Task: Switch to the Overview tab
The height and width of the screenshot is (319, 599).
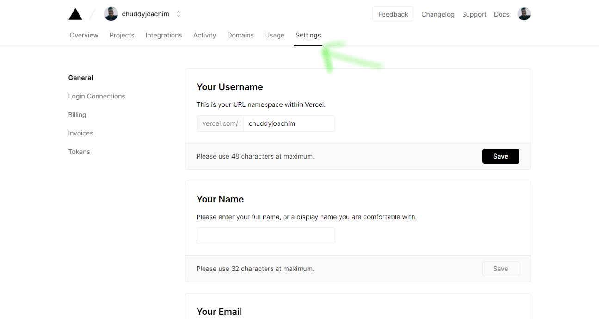Action: click(83, 35)
